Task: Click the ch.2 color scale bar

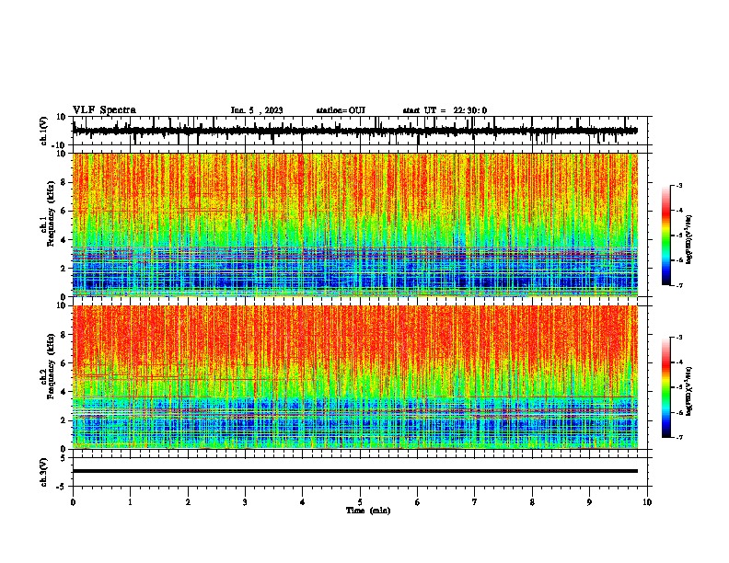Action: tap(665, 387)
